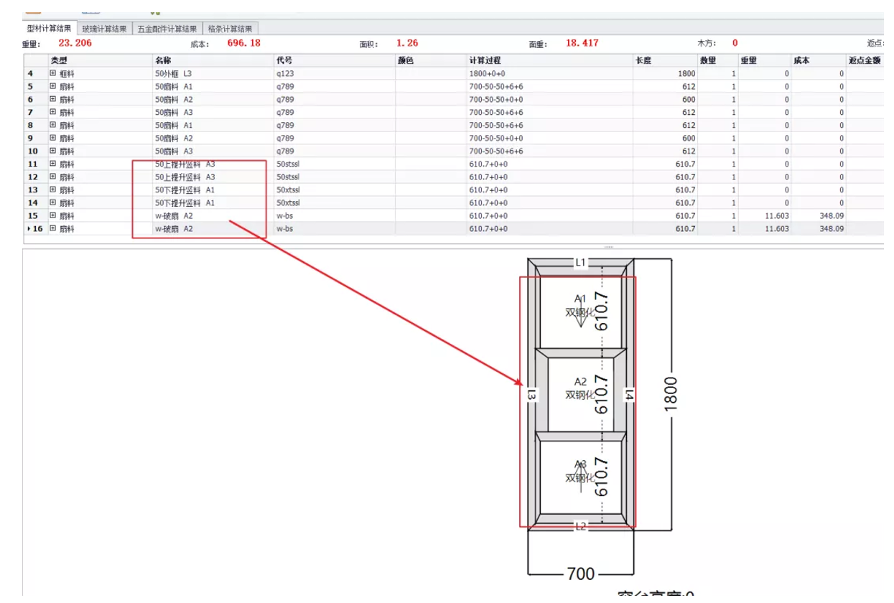Click the 50外框 L3 name cell
The height and width of the screenshot is (603, 894).
[x=174, y=73]
